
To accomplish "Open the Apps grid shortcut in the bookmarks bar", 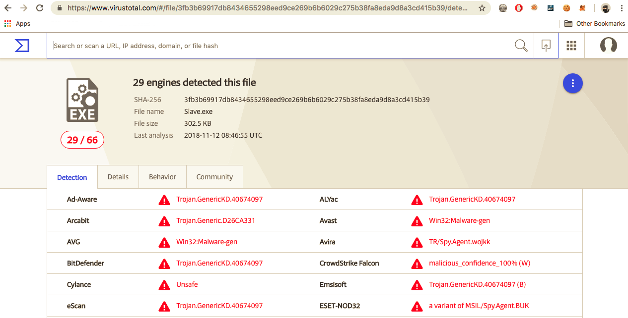I will coord(17,24).
